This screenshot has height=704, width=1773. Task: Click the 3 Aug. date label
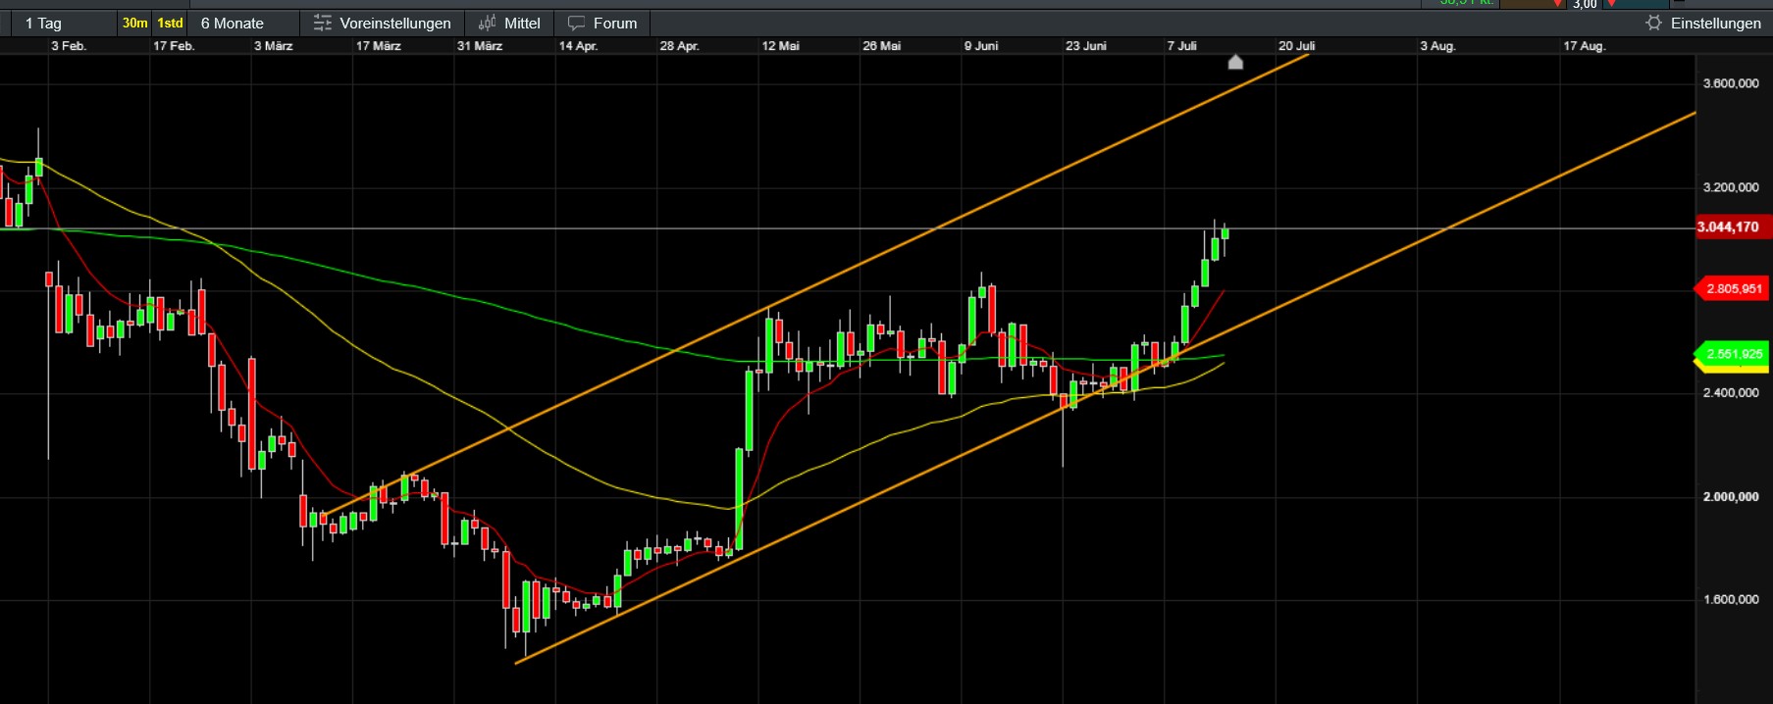coord(1437,46)
